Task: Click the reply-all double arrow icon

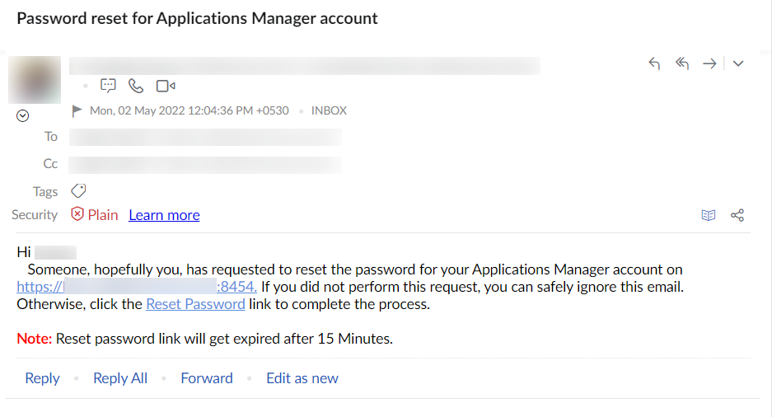Action: pyautogui.click(x=681, y=64)
